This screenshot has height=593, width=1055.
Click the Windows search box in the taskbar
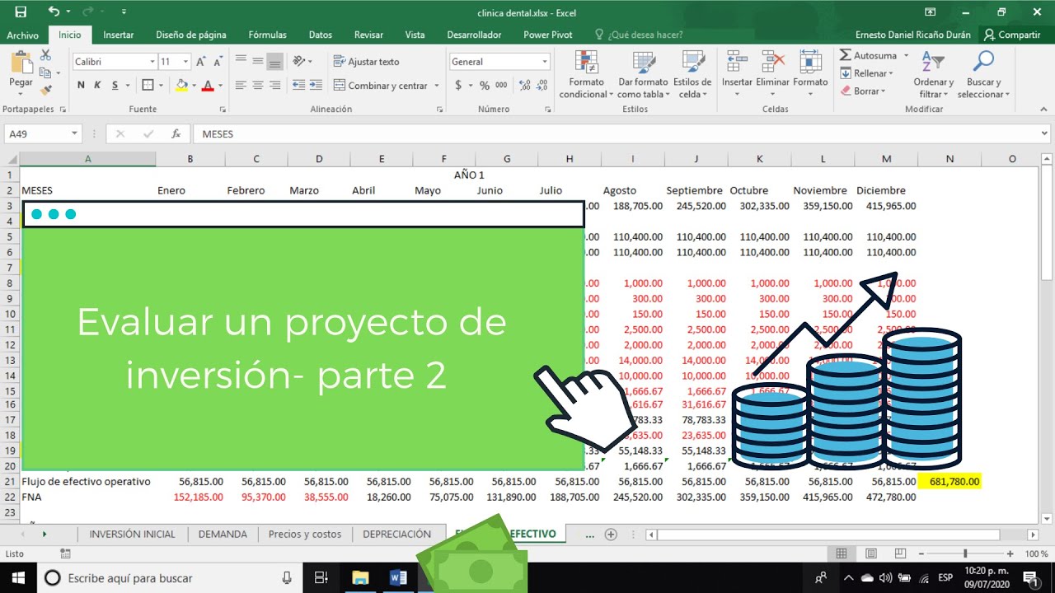tap(170, 577)
